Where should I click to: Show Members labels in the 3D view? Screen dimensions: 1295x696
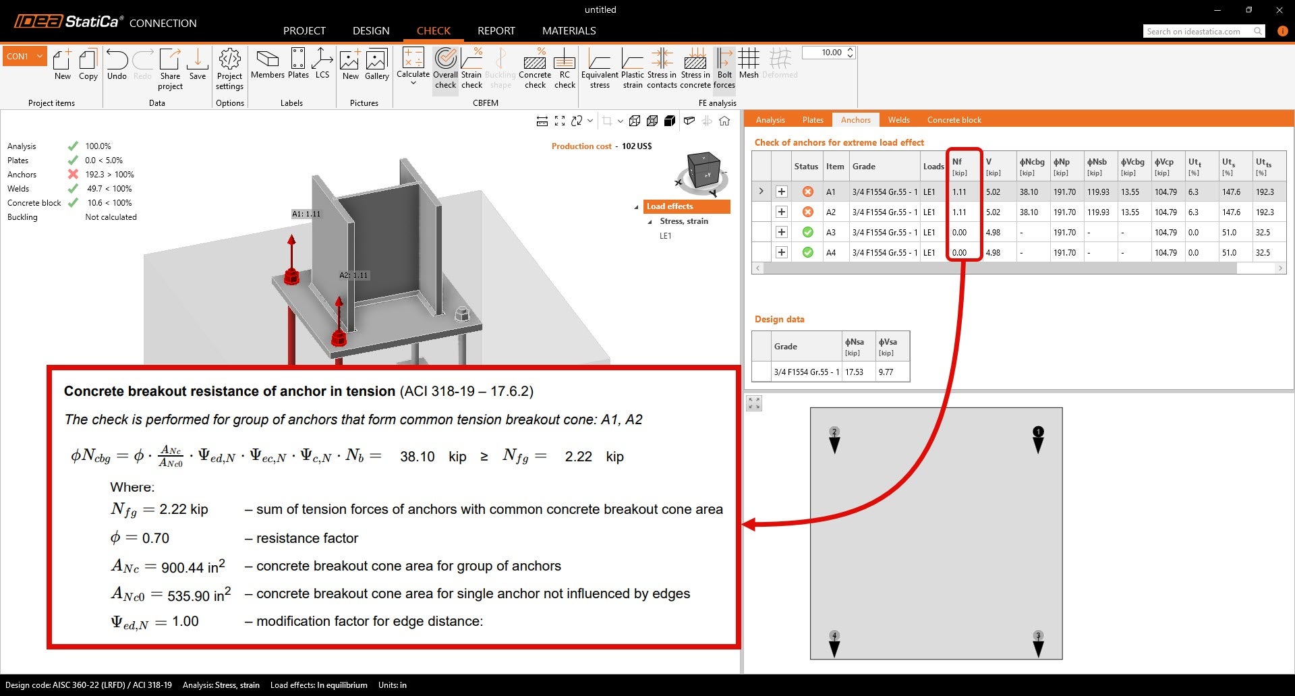268,67
